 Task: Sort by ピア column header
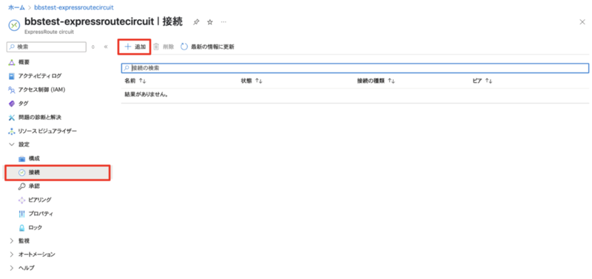pos(482,81)
